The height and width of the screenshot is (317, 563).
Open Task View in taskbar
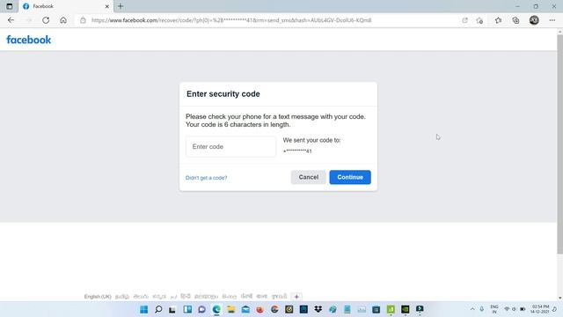pyautogui.click(x=172, y=309)
